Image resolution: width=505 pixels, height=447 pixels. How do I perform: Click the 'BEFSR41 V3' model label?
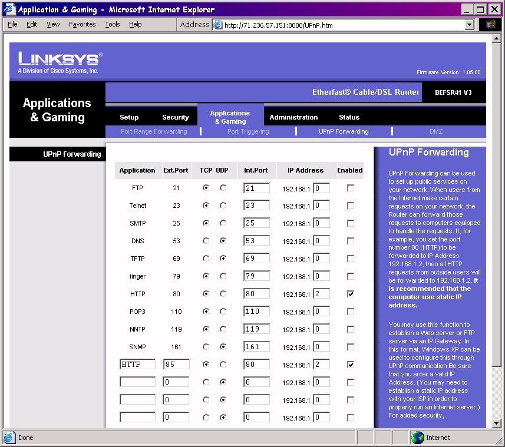pos(453,92)
